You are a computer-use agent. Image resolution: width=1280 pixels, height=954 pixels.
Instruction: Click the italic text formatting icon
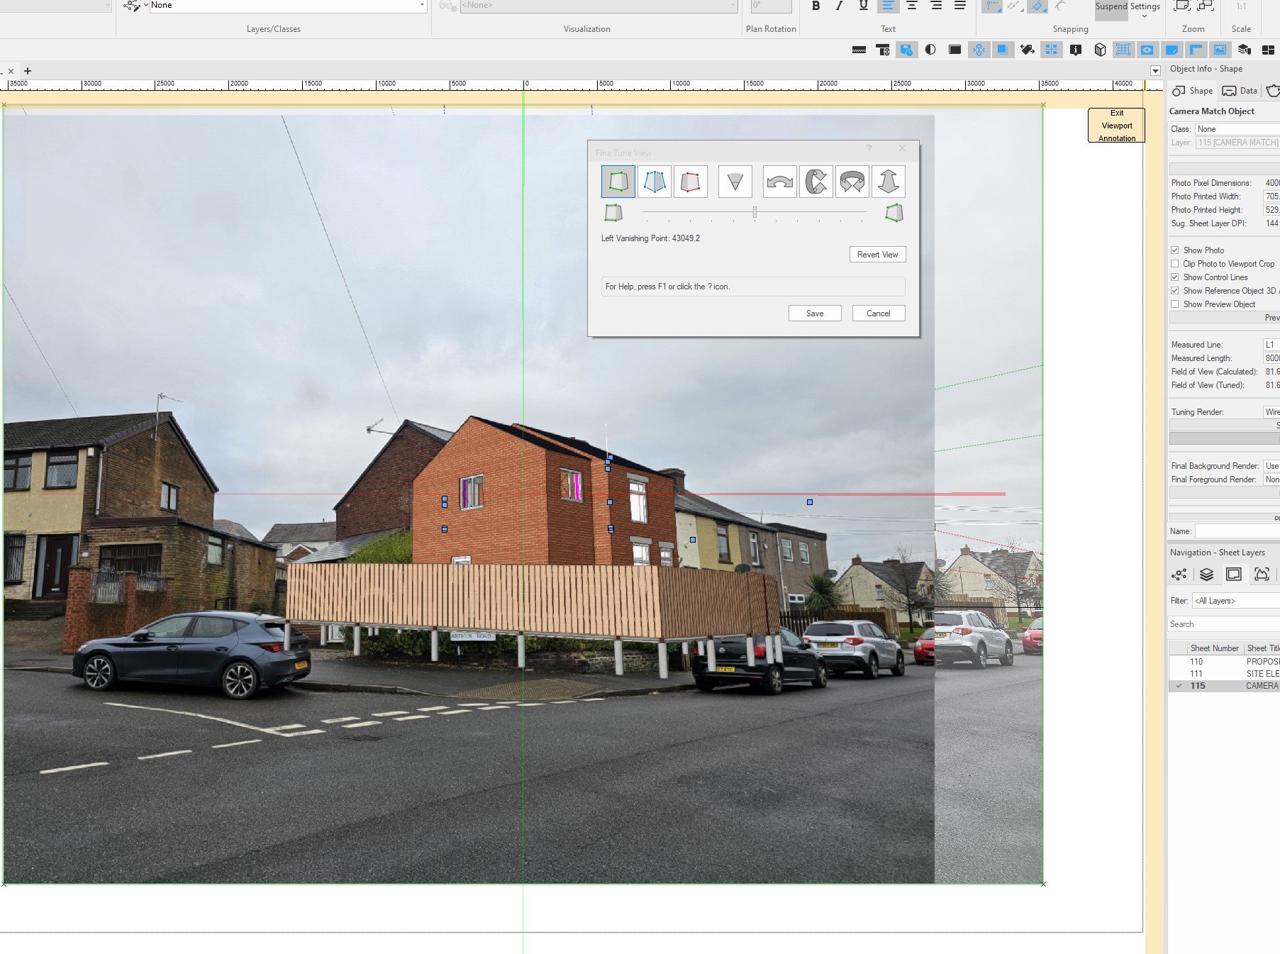click(840, 6)
